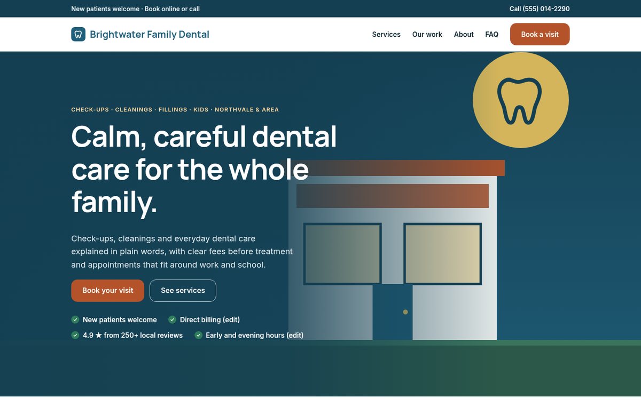Click the New patients welcome badge text
The width and height of the screenshot is (641, 400).
click(x=120, y=319)
